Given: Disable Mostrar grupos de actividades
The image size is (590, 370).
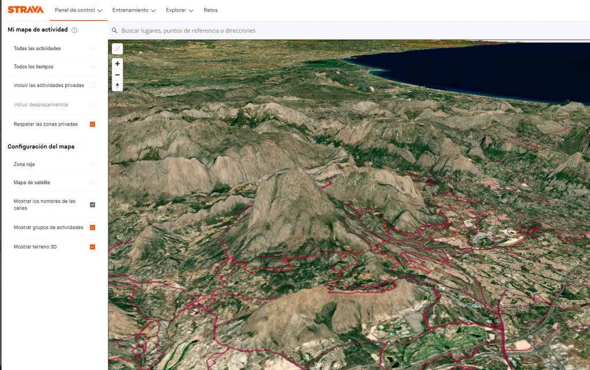Looking at the screenshot, I should 92,227.
